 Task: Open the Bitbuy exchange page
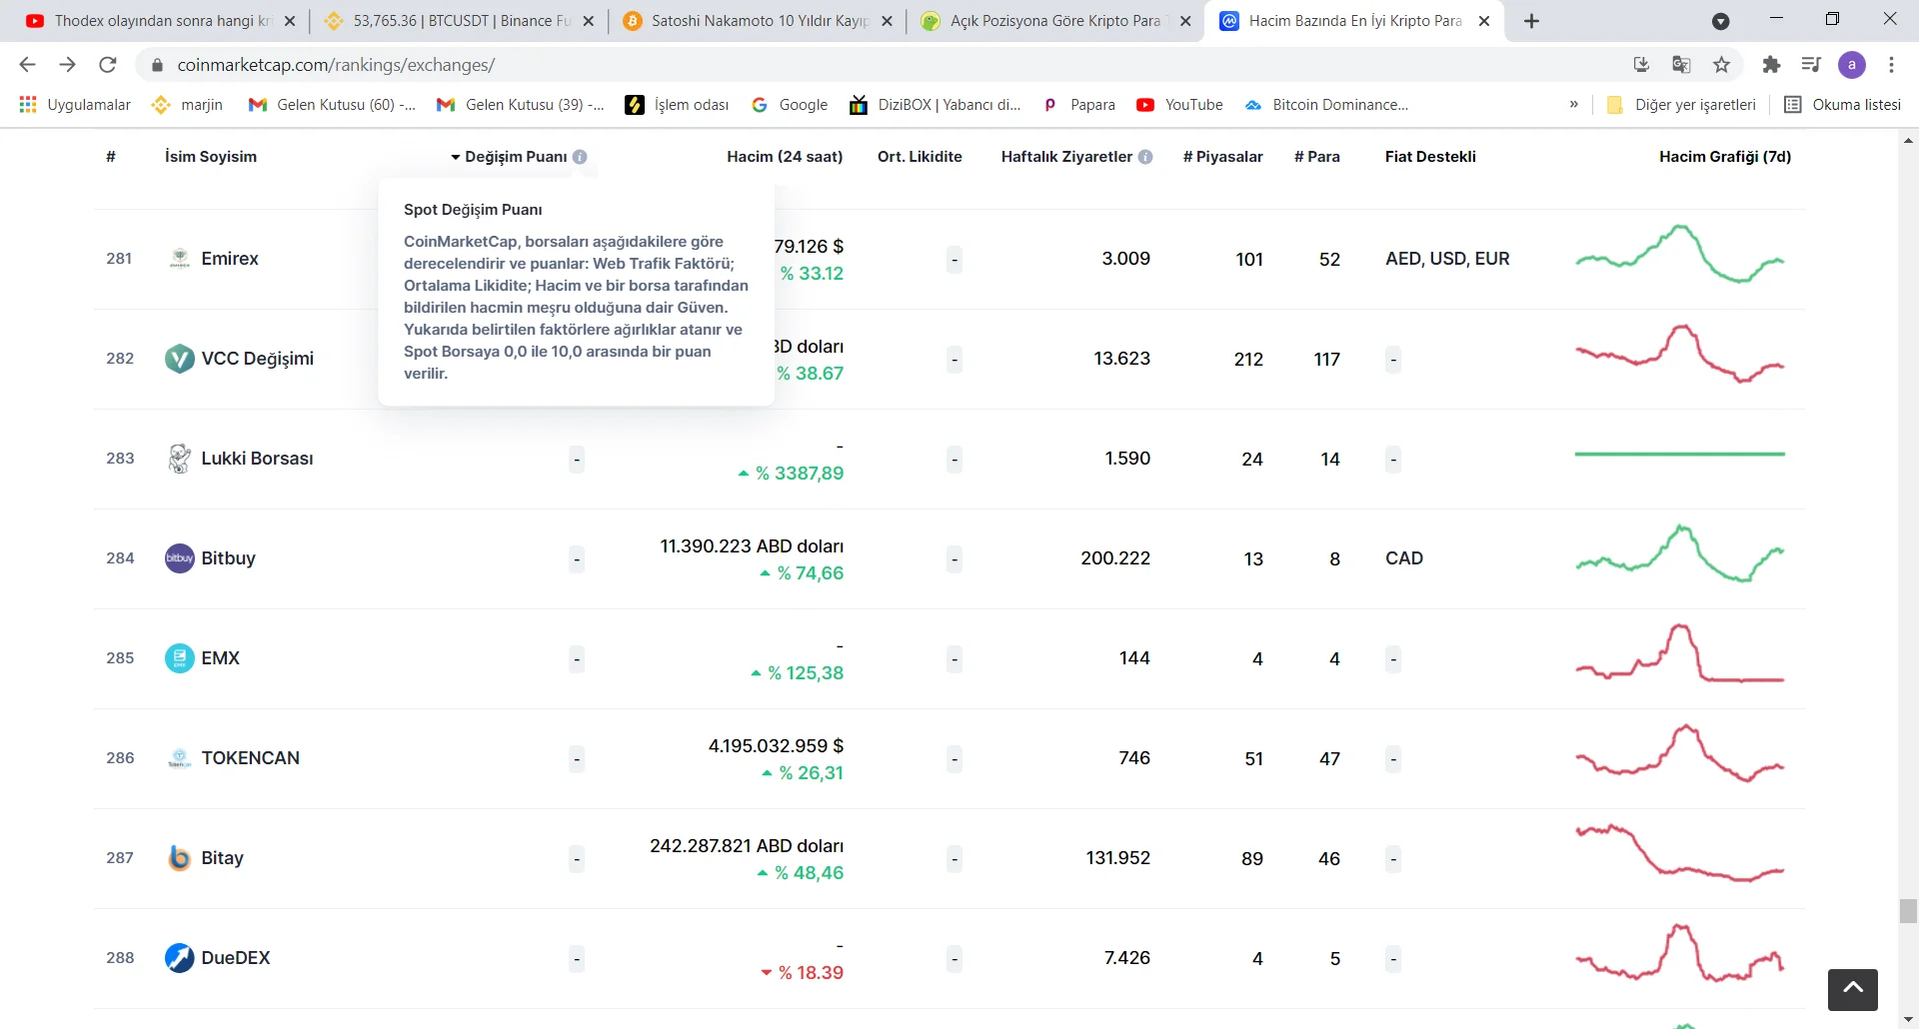(228, 558)
